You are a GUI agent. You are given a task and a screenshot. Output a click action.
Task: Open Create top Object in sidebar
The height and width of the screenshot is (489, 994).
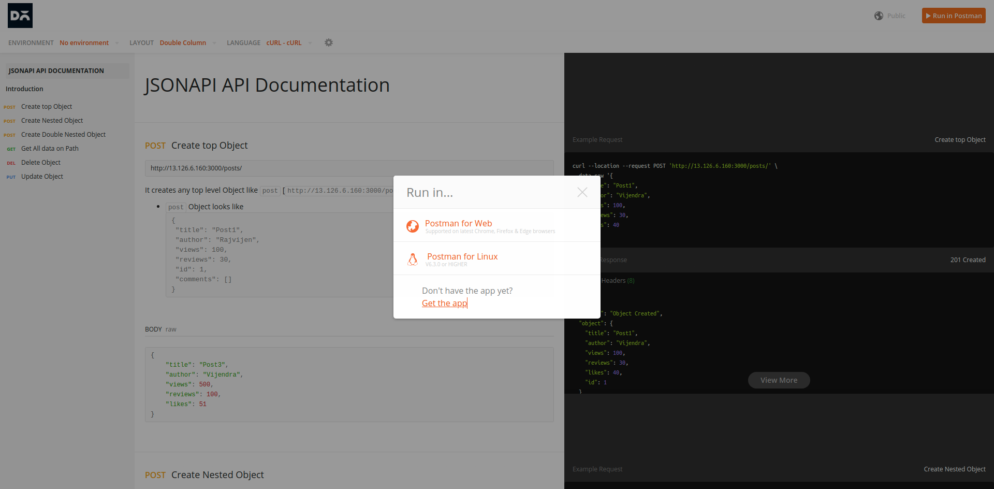point(47,107)
